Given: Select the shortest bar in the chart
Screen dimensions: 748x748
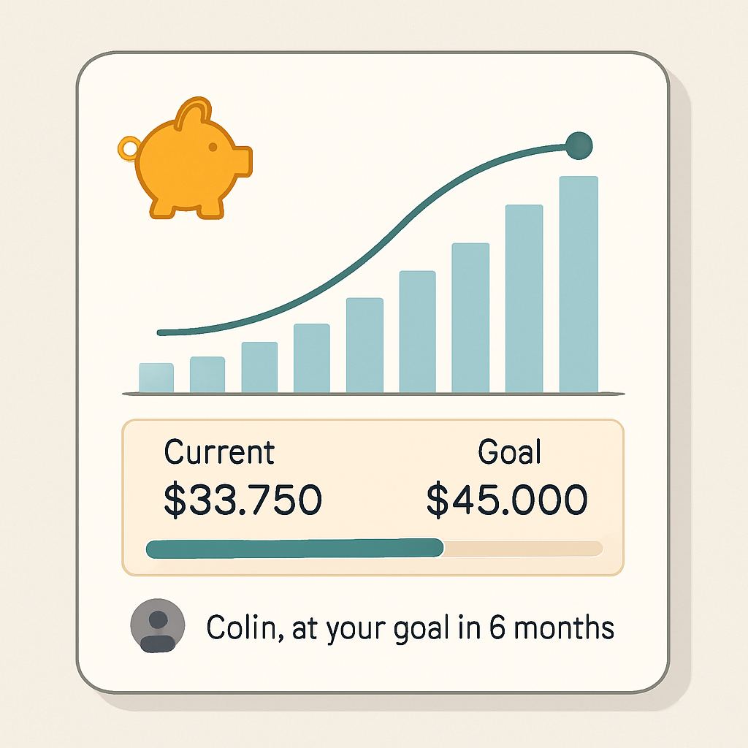Looking at the screenshot, I should pos(156,378).
